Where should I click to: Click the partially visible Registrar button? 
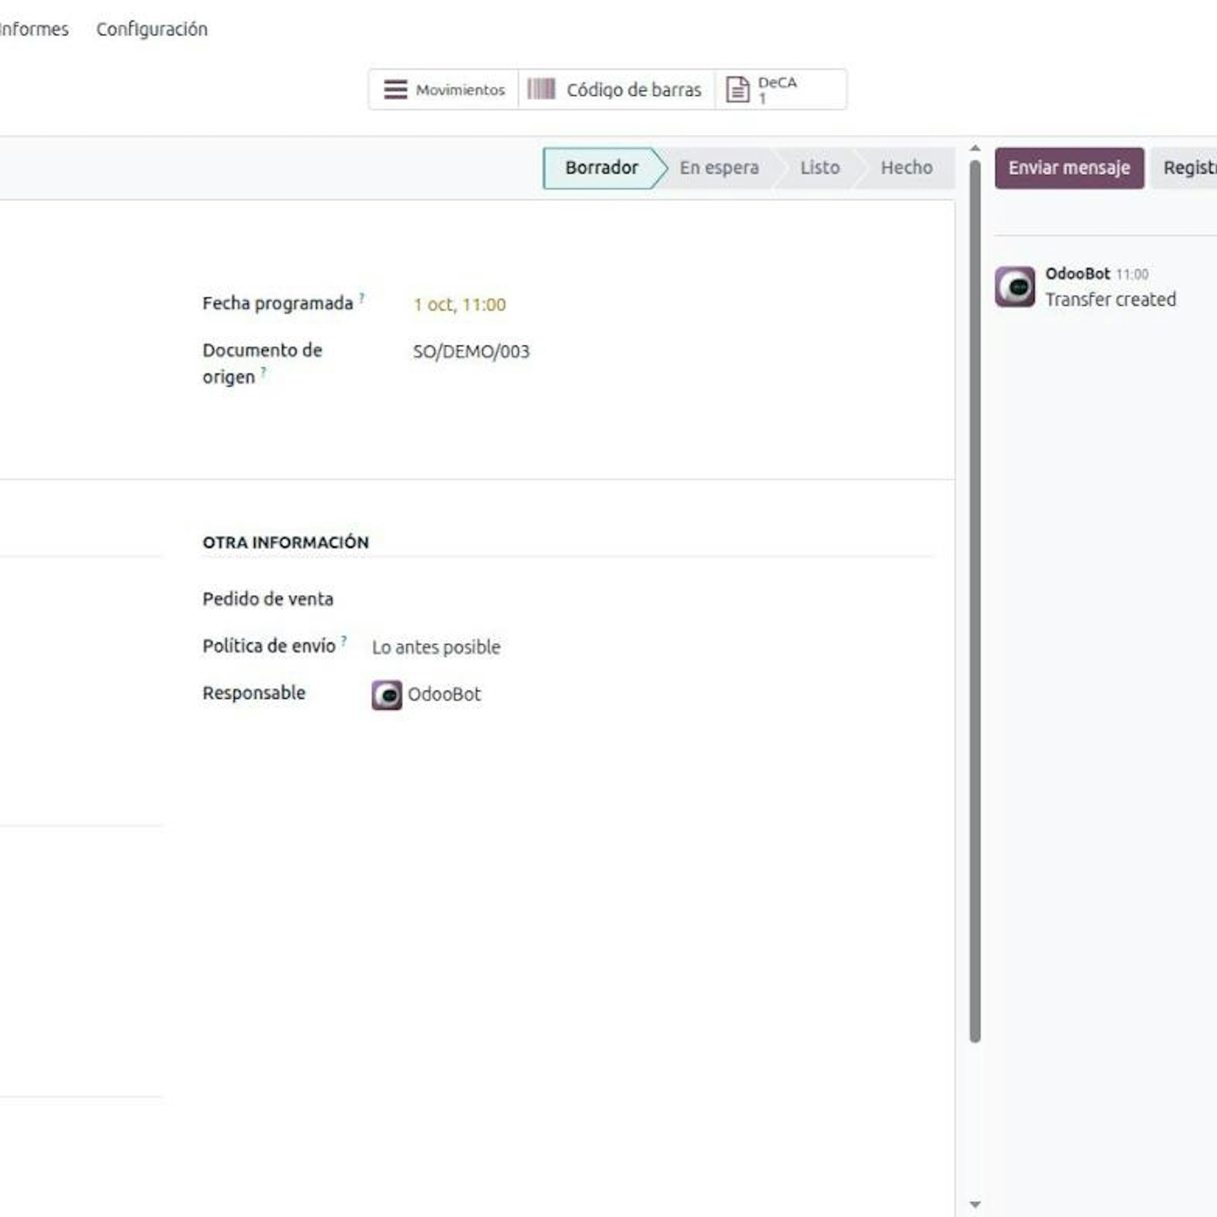[x=1184, y=168]
